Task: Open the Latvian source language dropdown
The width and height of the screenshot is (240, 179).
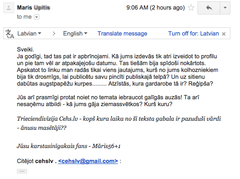Action: 29,33
